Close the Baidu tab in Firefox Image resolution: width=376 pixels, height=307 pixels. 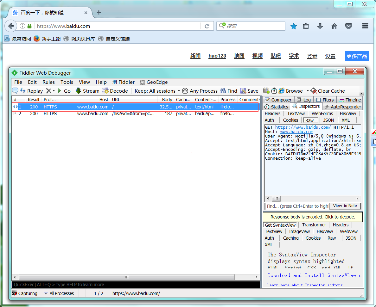86,13
